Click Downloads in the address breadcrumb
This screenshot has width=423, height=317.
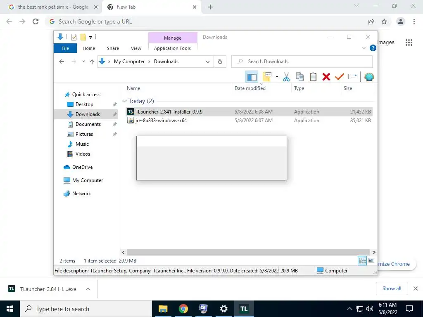pos(166,62)
